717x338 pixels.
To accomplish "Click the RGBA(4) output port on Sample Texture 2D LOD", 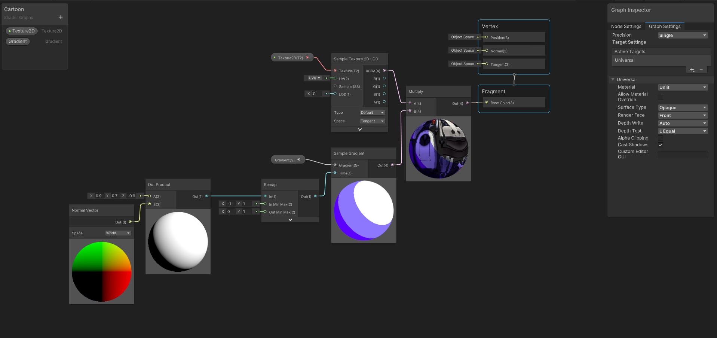I will (384, 71).
